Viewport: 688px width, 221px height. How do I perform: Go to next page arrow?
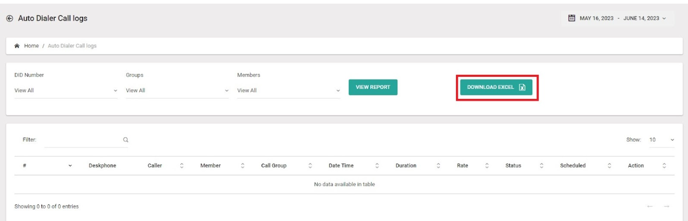pos(666,207)
